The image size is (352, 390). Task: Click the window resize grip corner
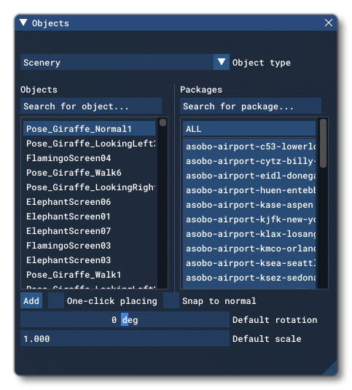tap(332, 369)
